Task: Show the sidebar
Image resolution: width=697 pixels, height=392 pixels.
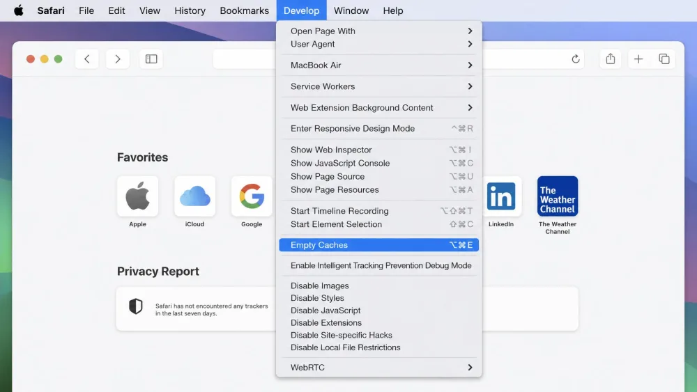Action: [x=151, y=59]
